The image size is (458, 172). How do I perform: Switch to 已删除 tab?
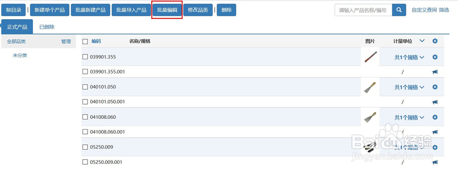tap(47, 27)
